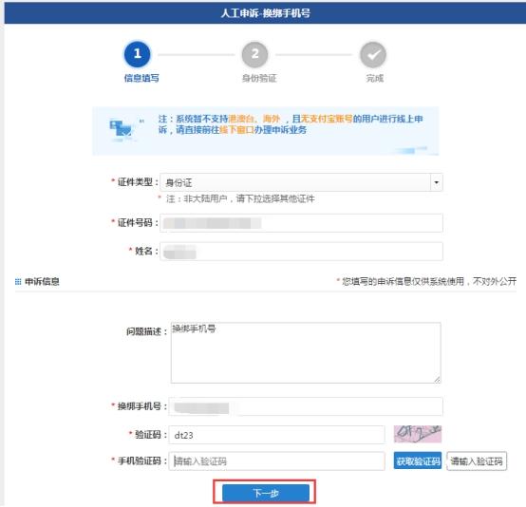Click the 申诉信息 section grid icon
Screen dimensions: 526x507
point(18,282)
